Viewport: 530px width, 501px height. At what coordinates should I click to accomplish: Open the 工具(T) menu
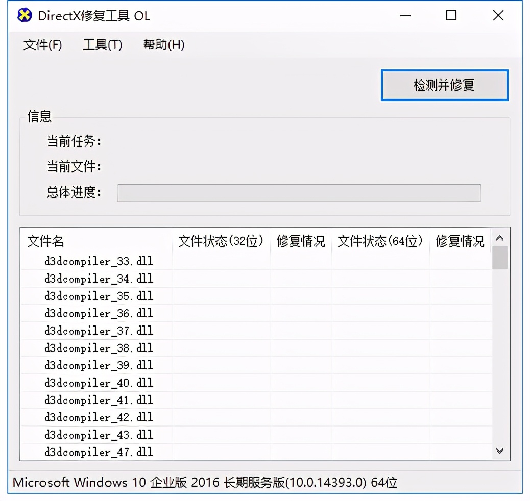click(103, 44)
